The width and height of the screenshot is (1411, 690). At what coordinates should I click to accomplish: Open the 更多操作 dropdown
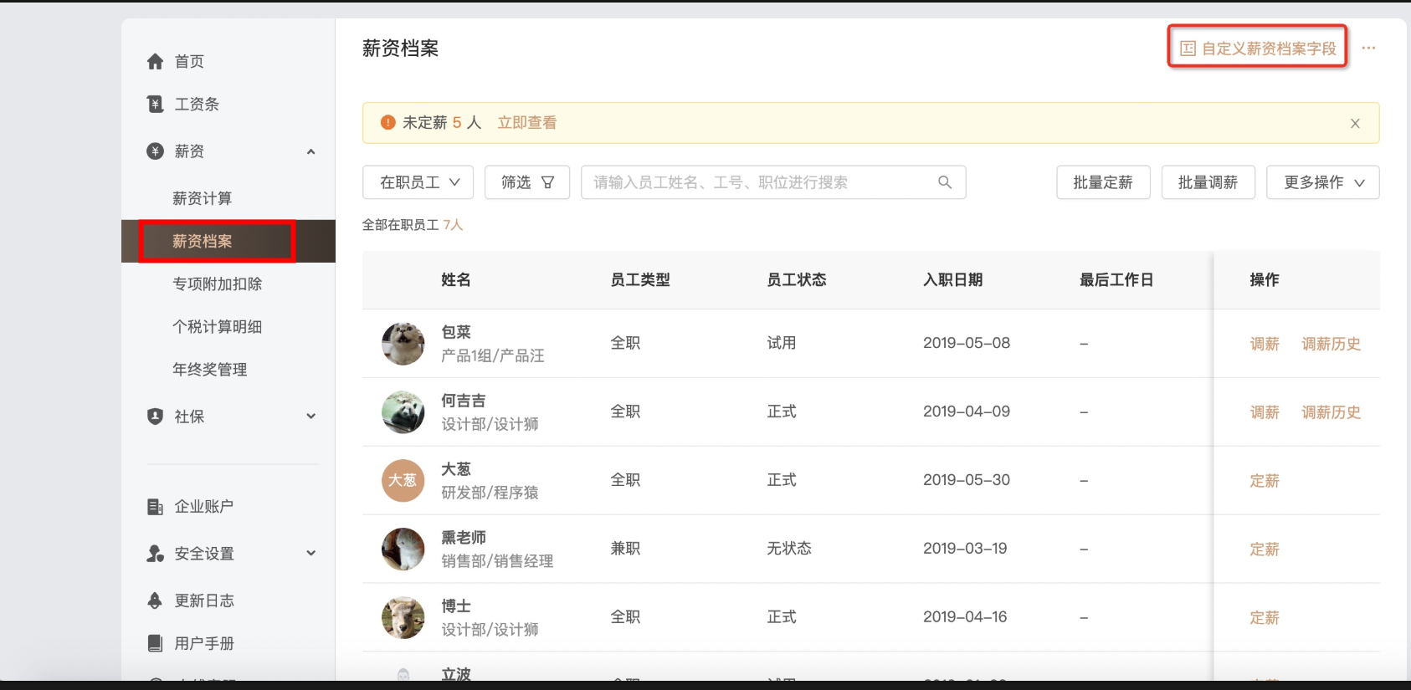pyautogui.click(x=1322, y=182)
